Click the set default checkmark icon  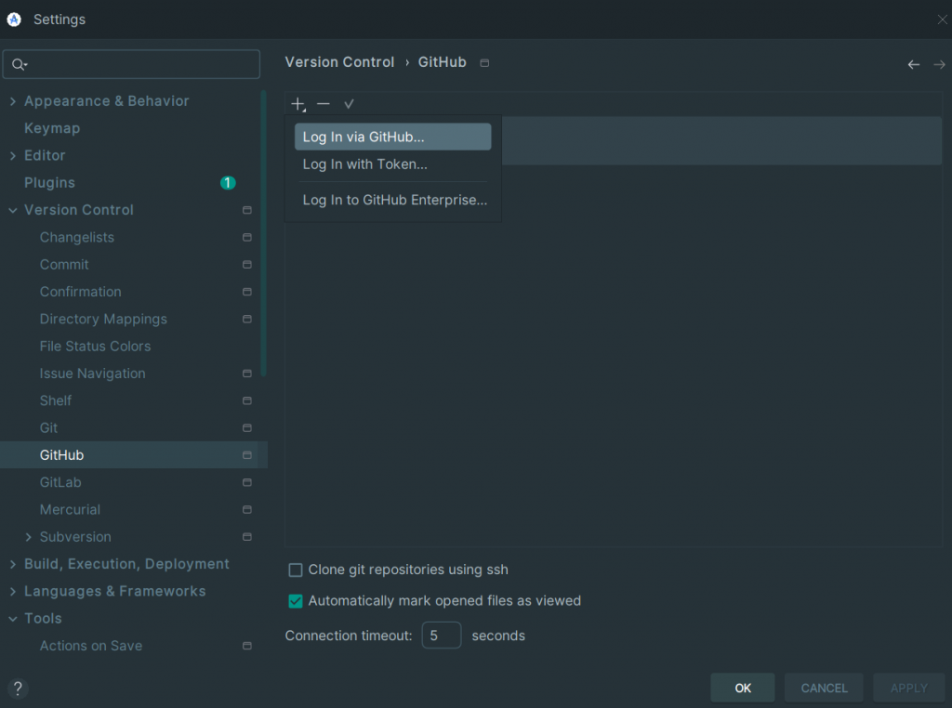[349, 104]
